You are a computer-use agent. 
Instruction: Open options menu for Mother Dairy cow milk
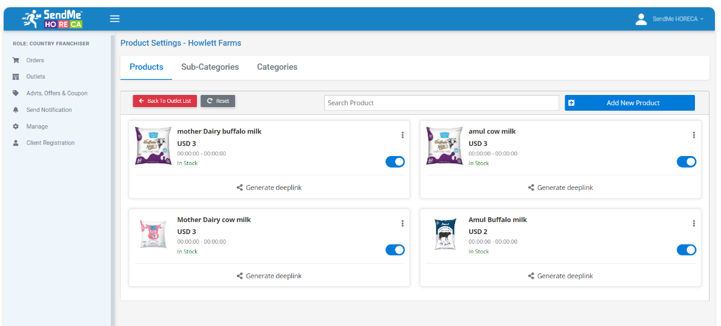point(402,223)
